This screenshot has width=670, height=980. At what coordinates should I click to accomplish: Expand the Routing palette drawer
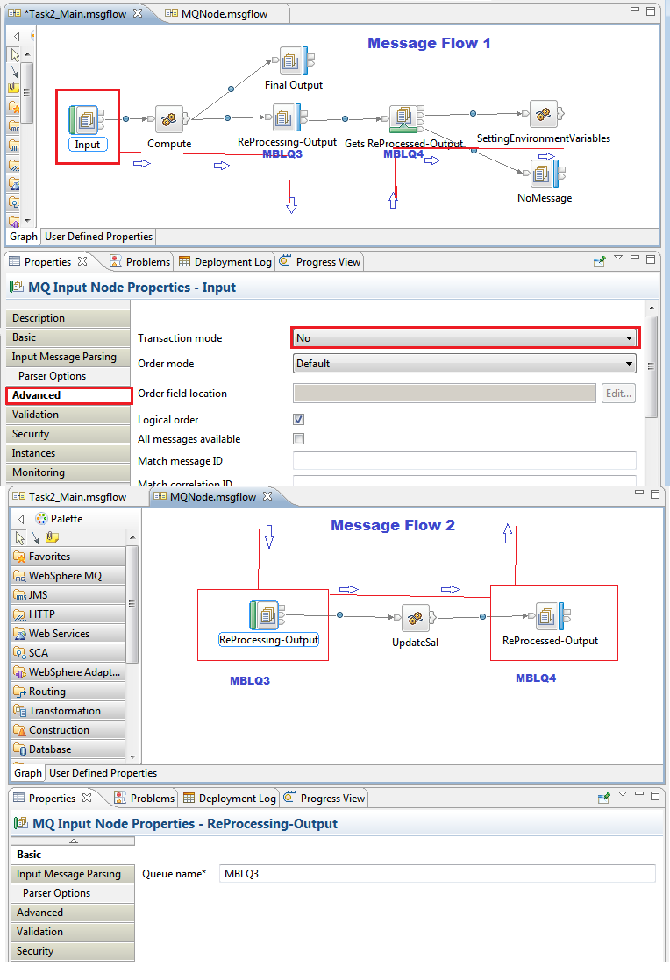pos(68,692)
